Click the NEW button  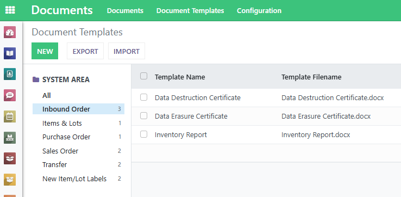point(45,51)
